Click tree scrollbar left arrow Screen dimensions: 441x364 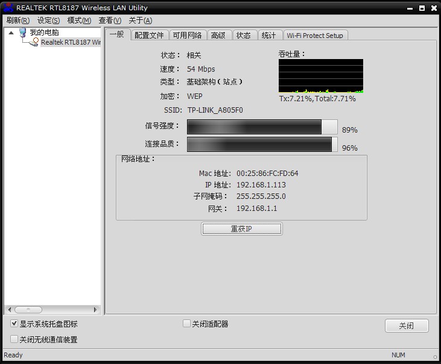coord(9,310)
